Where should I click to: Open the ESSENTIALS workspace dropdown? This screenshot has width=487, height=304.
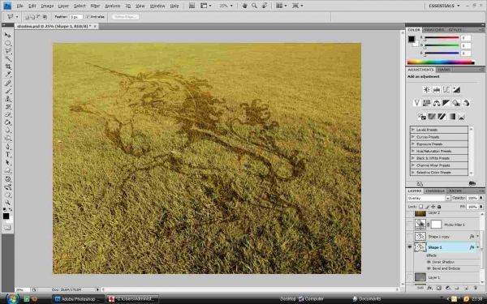pyautogui.click(x=443, y=6)
